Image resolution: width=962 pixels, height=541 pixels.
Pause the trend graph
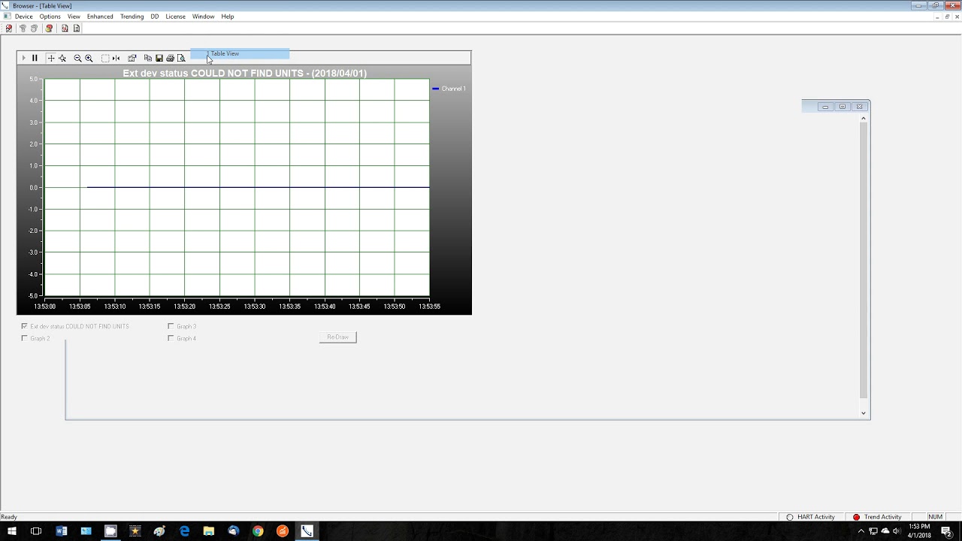coord(35,58)
